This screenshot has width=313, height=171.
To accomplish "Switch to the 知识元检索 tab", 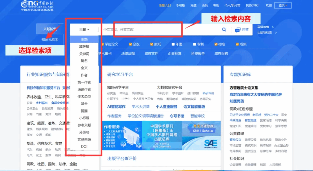I will [50, 39].
